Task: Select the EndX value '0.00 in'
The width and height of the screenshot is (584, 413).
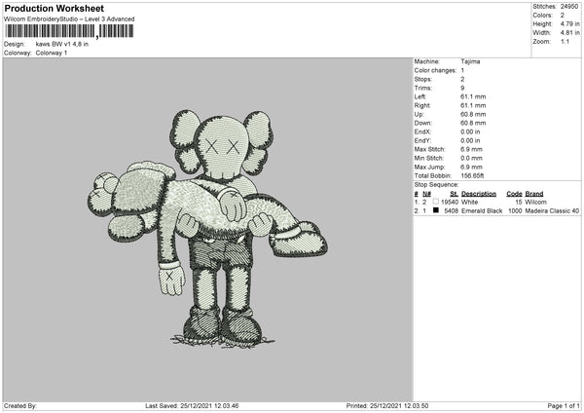Action: 470,131
